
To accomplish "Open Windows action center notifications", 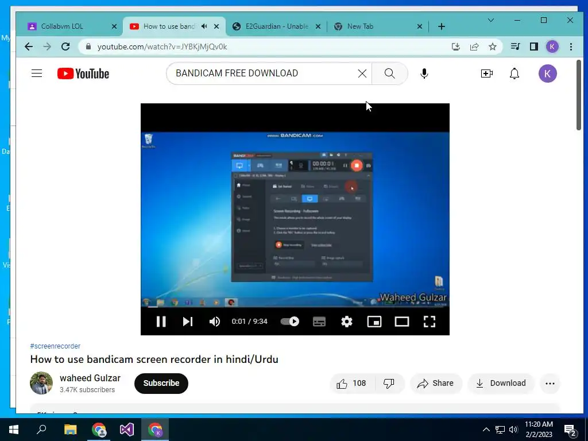I will 570,430.
